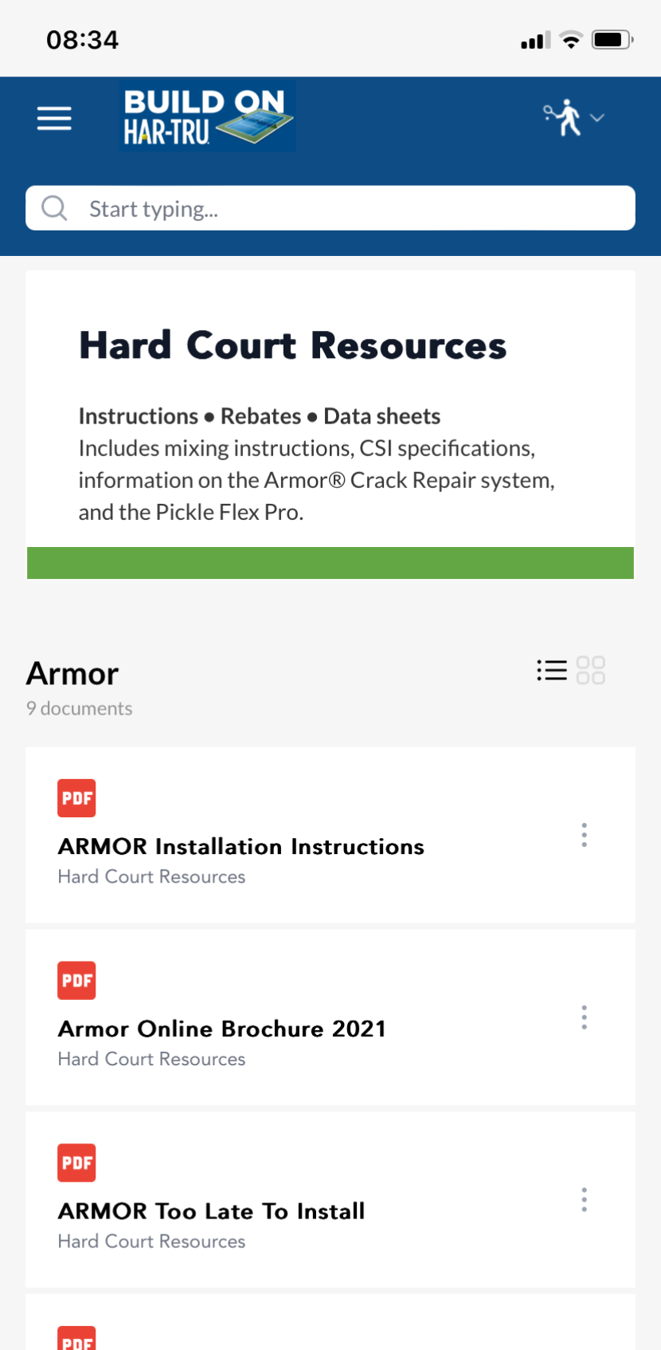661x1350 pixels.
Task: Switch to grid view layout
Action: pos(590,671)
